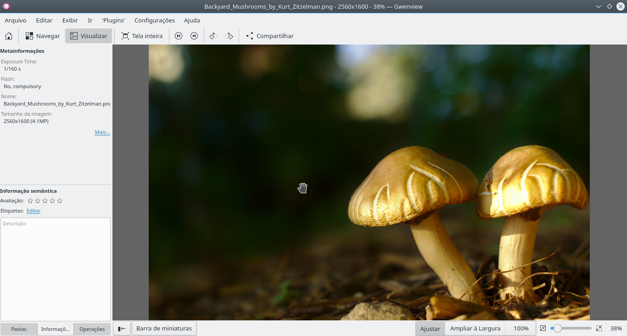Open the Compartilhar sharing menu
The height and width of the screenshot is (336, 627).
[269, 35]
